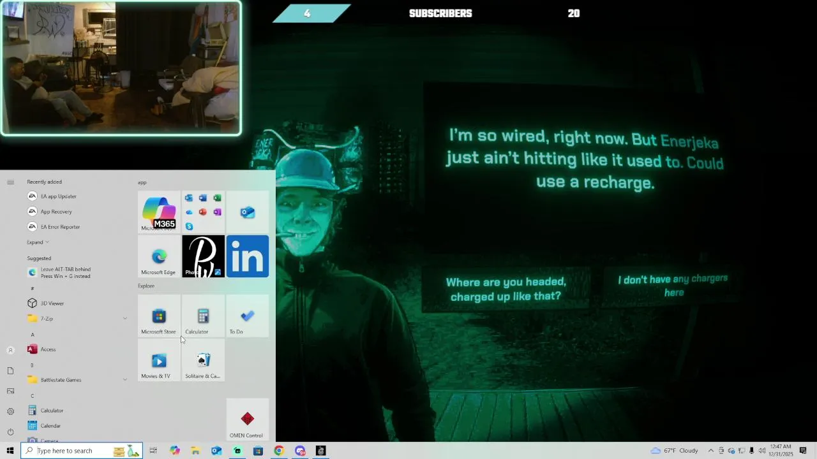817x459 pixels.
Task: Open Documents from the Start sidebar
Action: (10, 370)
